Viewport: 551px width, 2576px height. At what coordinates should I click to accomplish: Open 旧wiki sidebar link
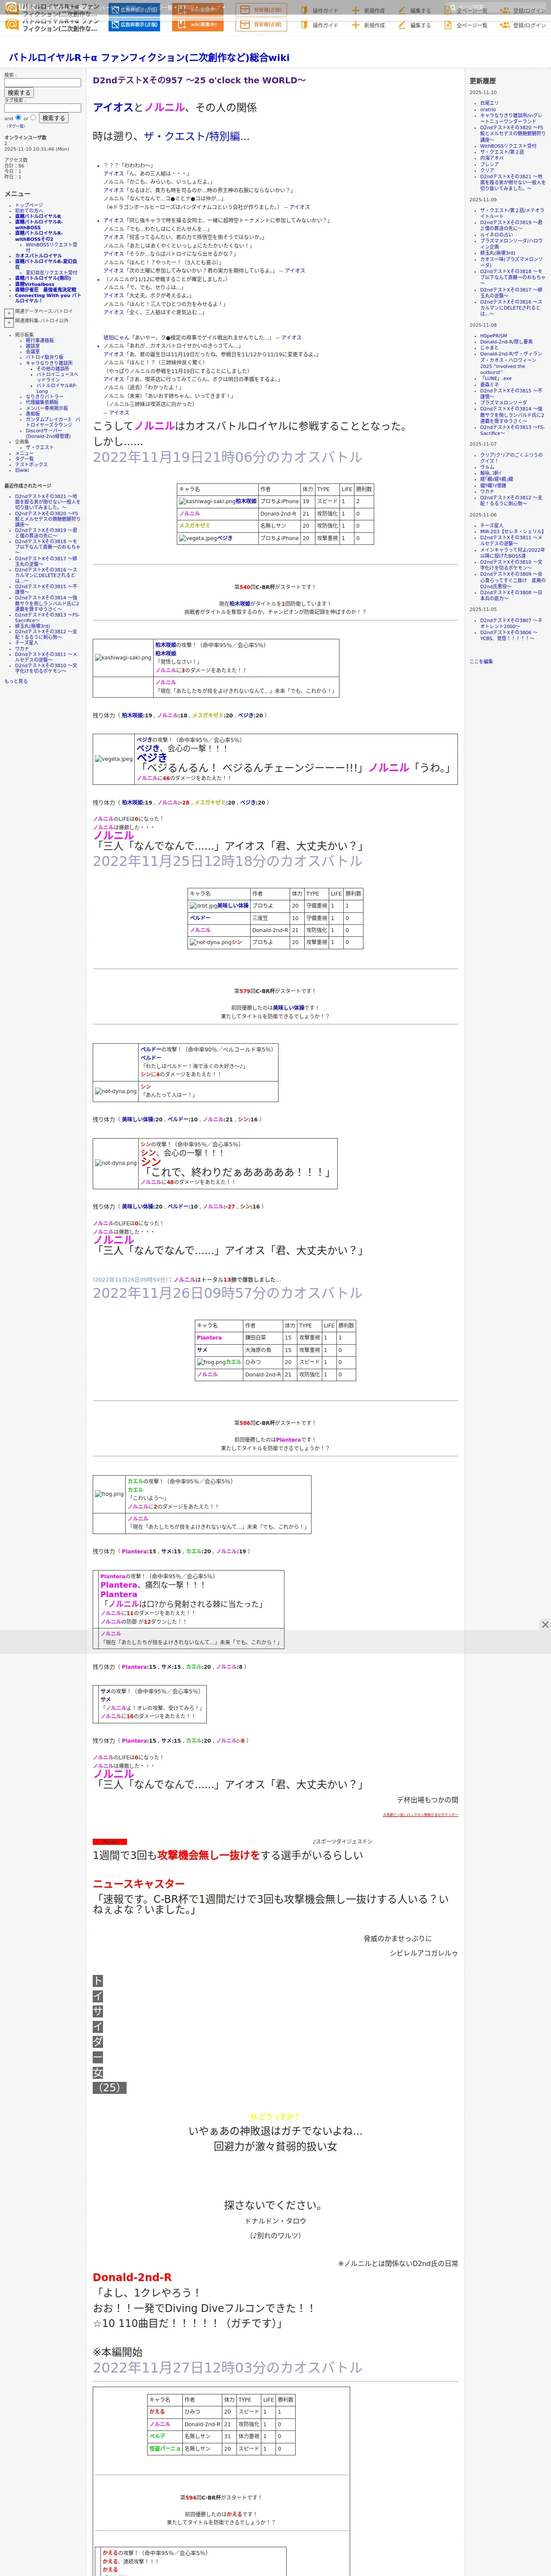click(22, 470)
